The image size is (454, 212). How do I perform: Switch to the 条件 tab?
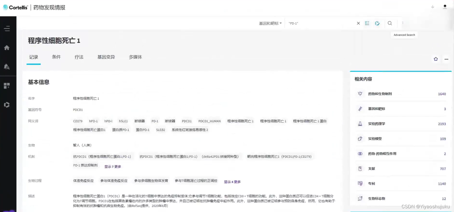point(56,57)
